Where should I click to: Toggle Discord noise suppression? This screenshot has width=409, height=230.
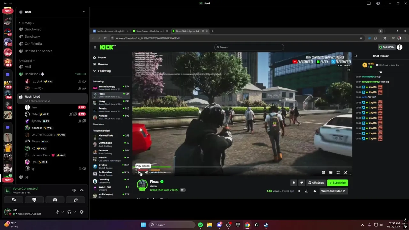74,190
